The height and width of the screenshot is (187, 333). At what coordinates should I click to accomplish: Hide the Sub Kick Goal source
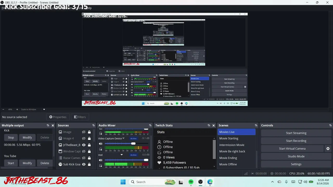click(84, 164)
